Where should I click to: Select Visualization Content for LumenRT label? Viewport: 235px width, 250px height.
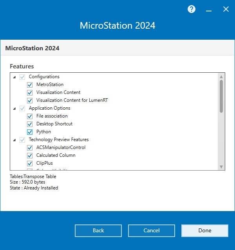click(x=72, y=100)
